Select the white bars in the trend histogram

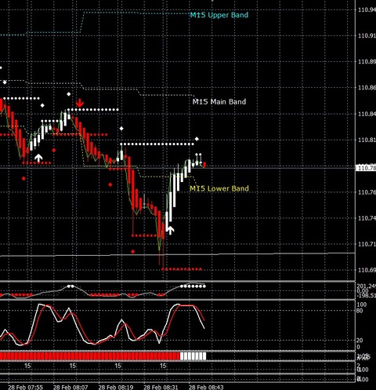pyautogui.click(x=193, y=356)
